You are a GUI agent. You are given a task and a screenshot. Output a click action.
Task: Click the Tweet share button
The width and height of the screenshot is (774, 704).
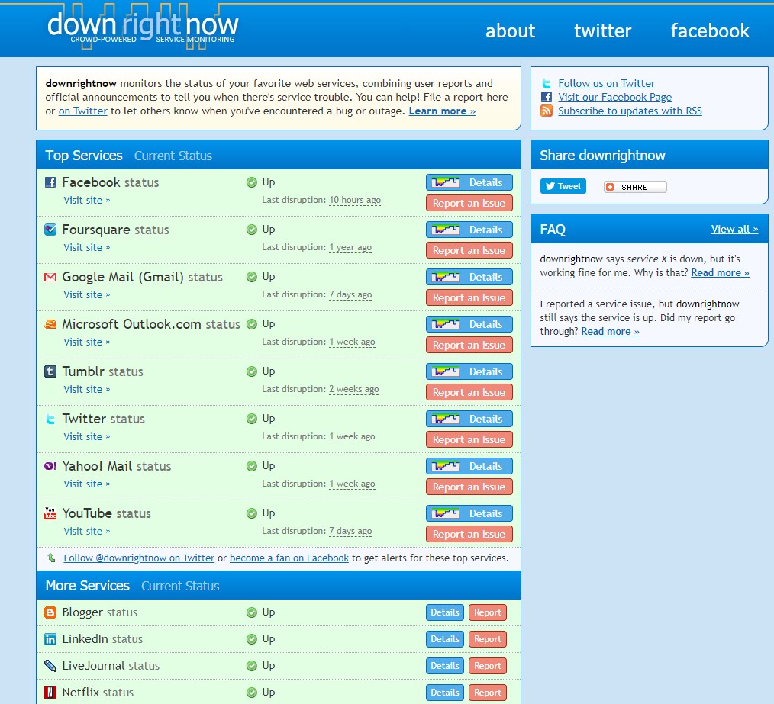pyautogui.click(x=563, y=186)
